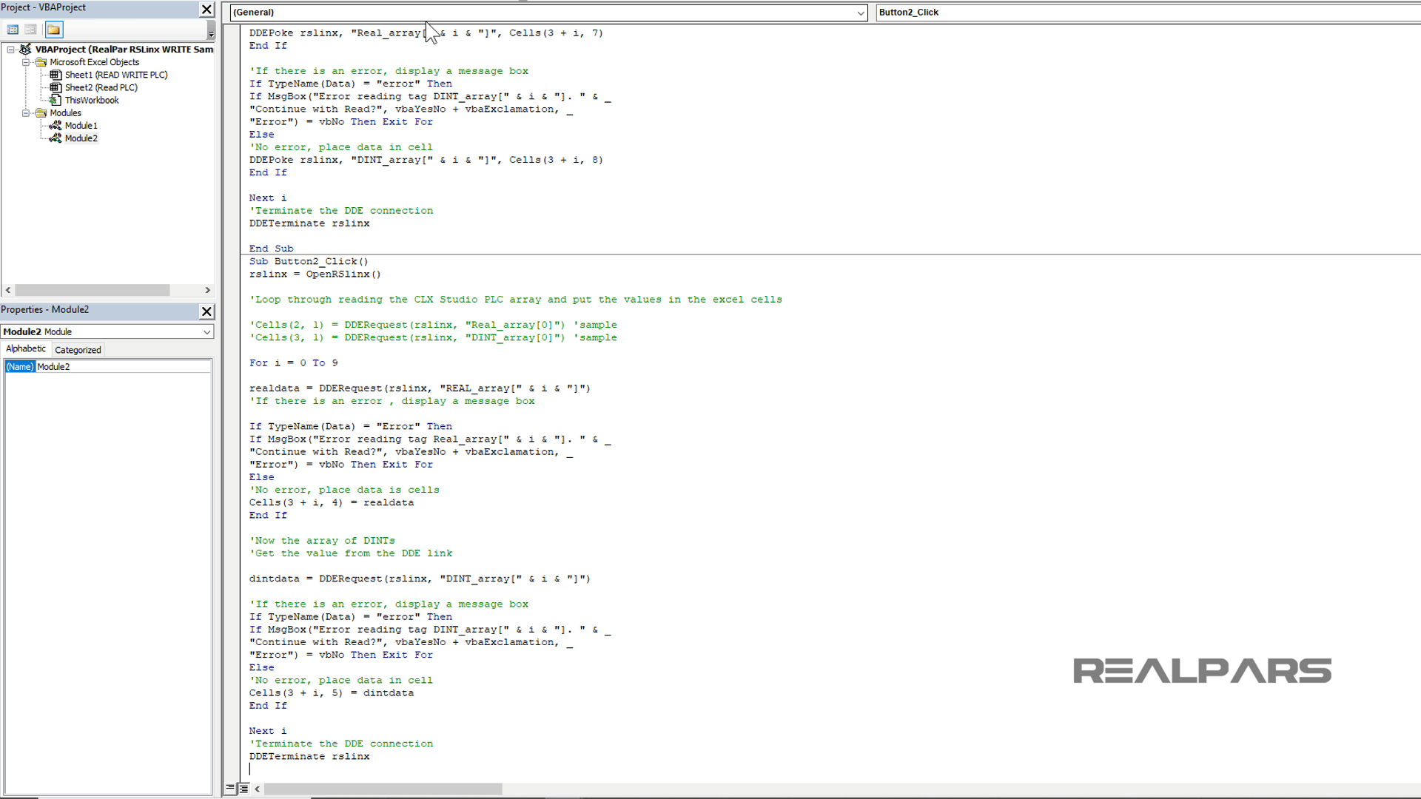Select Module2 in the project tree
The height and width of the screenshot is (799, 1421).
point(81,138)
